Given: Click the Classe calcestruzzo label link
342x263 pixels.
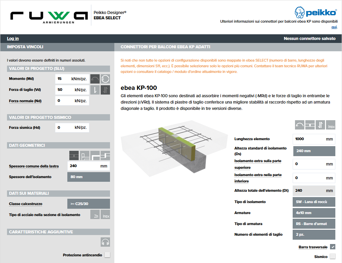Looking at the screenshot, I should click(26, 204).
